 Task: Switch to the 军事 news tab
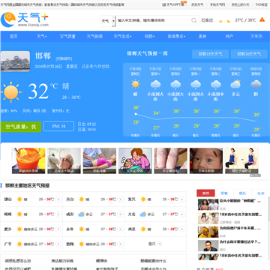tap(224, 193)
